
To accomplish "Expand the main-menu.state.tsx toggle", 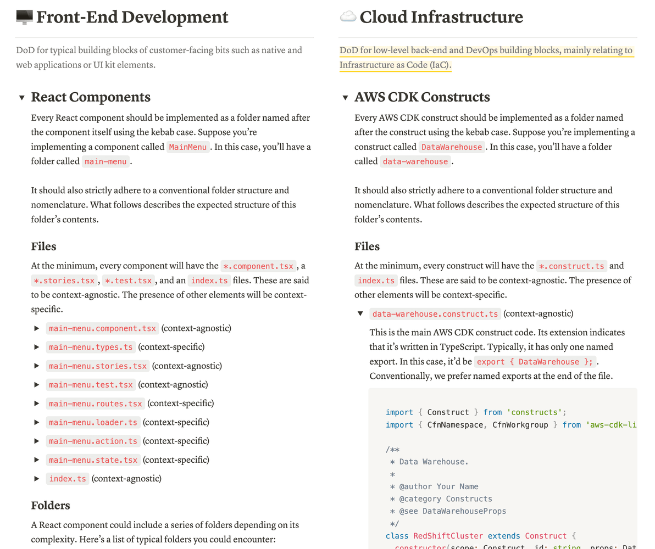I will point(37,460).
